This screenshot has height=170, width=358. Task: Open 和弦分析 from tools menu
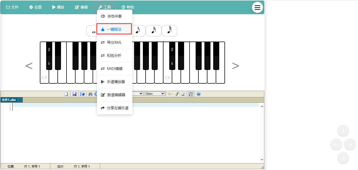(x=115, y=55)
